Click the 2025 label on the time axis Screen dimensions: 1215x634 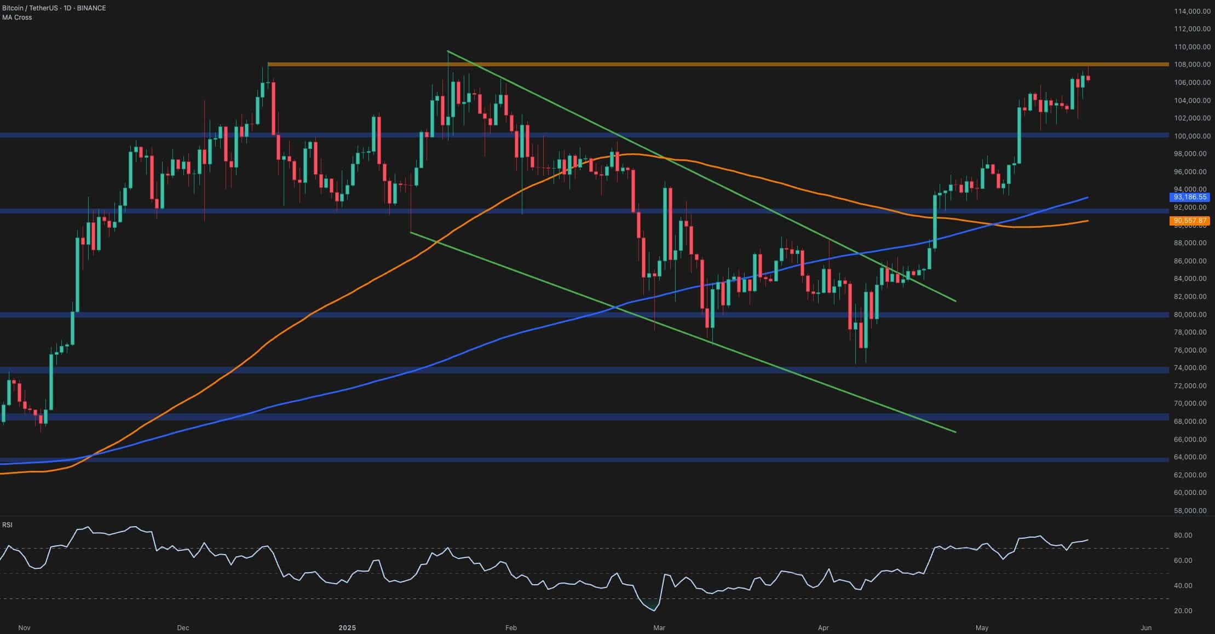[348, 628]
